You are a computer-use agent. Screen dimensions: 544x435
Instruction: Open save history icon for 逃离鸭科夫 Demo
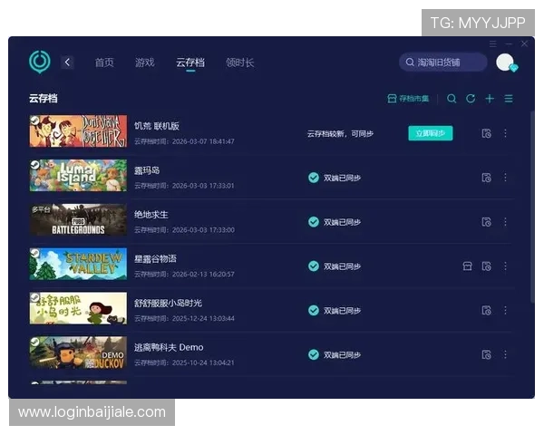click(486, 354)
